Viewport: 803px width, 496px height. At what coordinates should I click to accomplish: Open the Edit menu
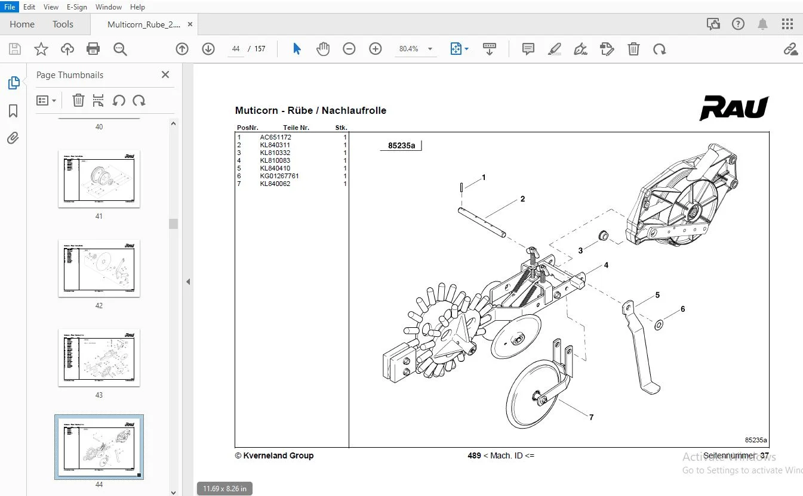click(29, 7)
